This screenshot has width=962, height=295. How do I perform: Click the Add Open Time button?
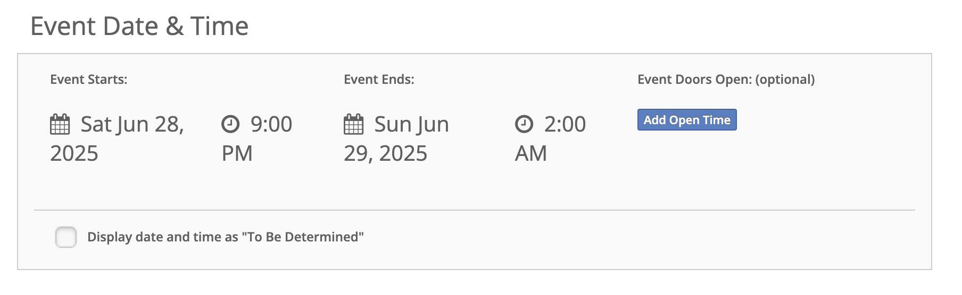pyautogui.click(x=687, y=120)
